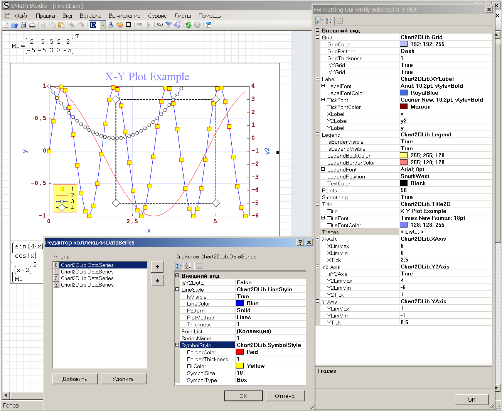This screenshot has width=502, height=411.
Task: Click the Save diskette icon
Action: coord(24,25)
